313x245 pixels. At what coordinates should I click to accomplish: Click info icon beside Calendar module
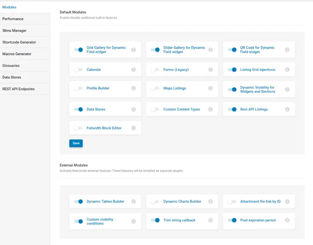[x=133, y=70]
